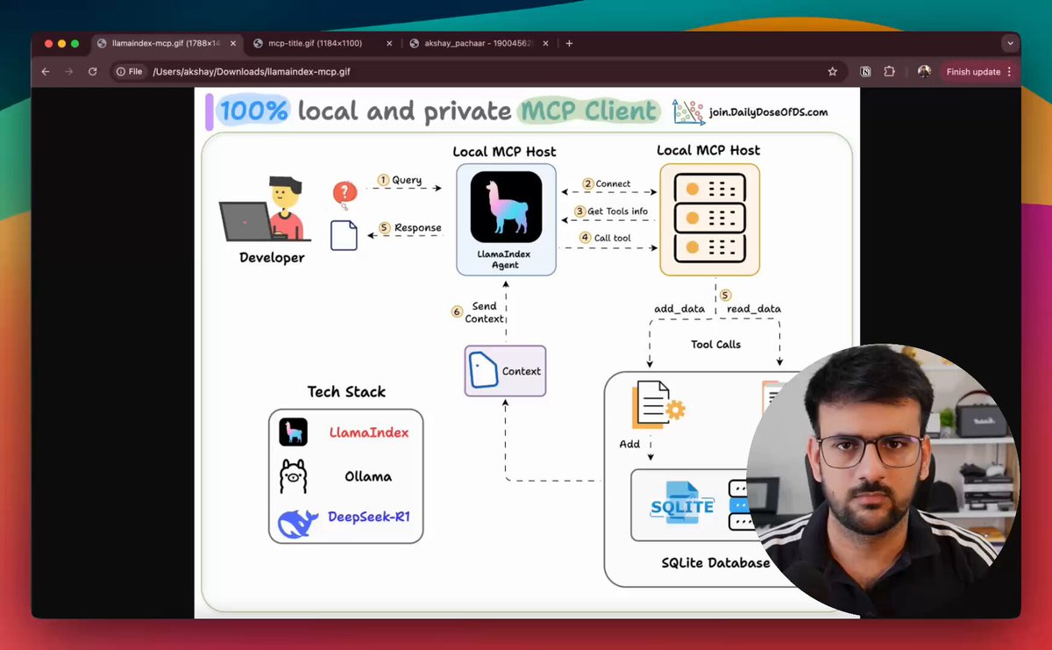Click the 'Ollama' text in Tech Stack
The width and height of the screenshot is (1052, 650).
[368, 476]
